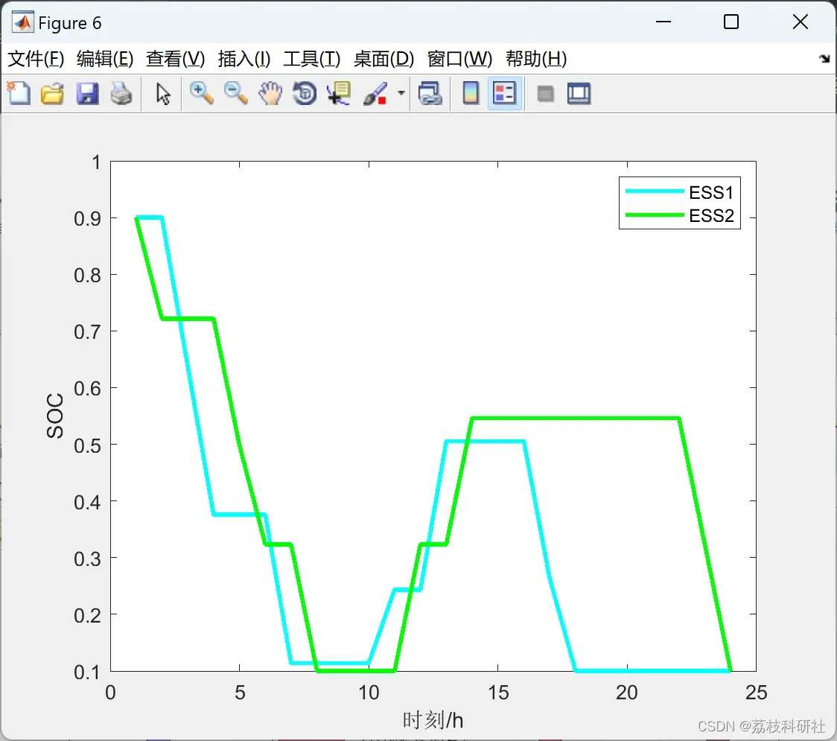Select the Pan hand tool
837x741 pixels.
point(270,93)
